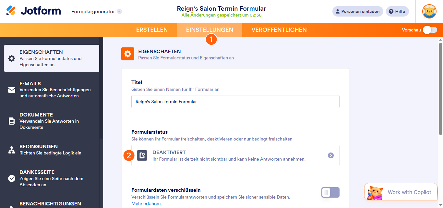Viewport: 443px width, 208px height.
Task: Click the document icon for Dokumente
Action: coord(12,121)
